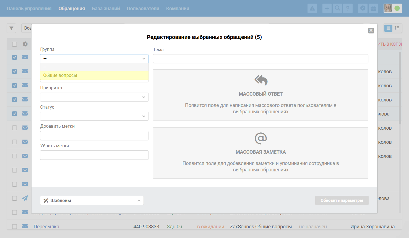Click the filter funnel icon
The width and height of the screenshot is (409, 238).
11,28
